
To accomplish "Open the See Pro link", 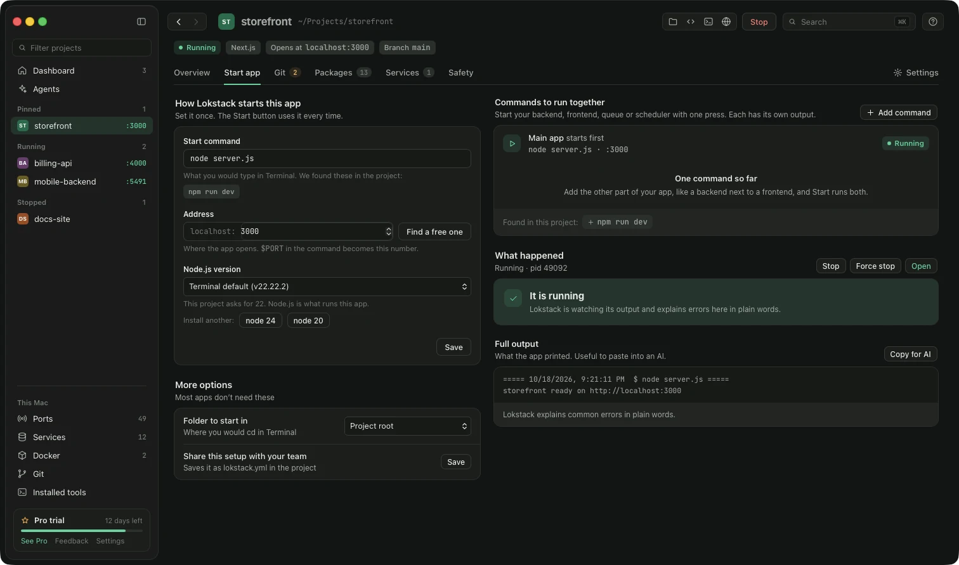I will coord(34,541).
